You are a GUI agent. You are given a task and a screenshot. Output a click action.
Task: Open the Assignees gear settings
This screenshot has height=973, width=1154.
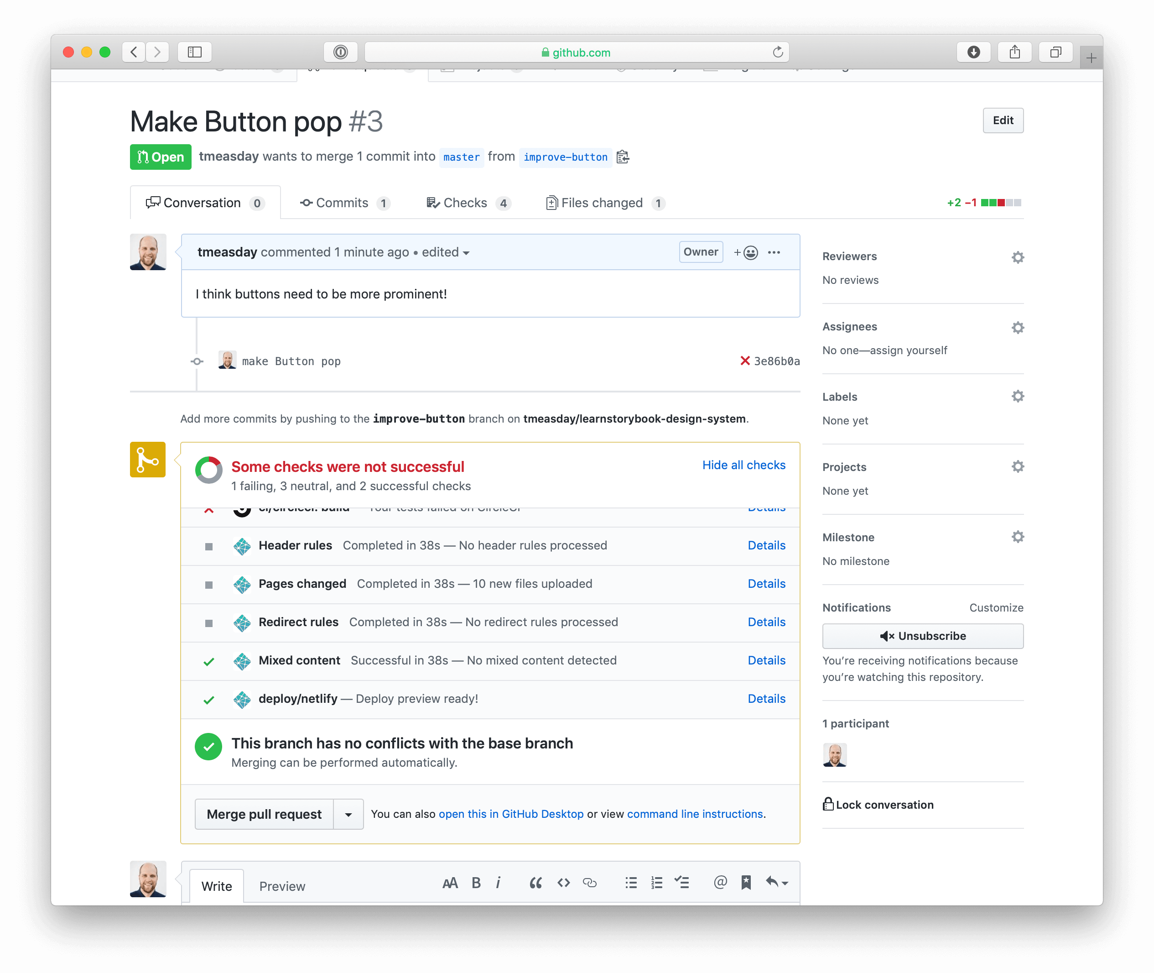pos(1018,328)
